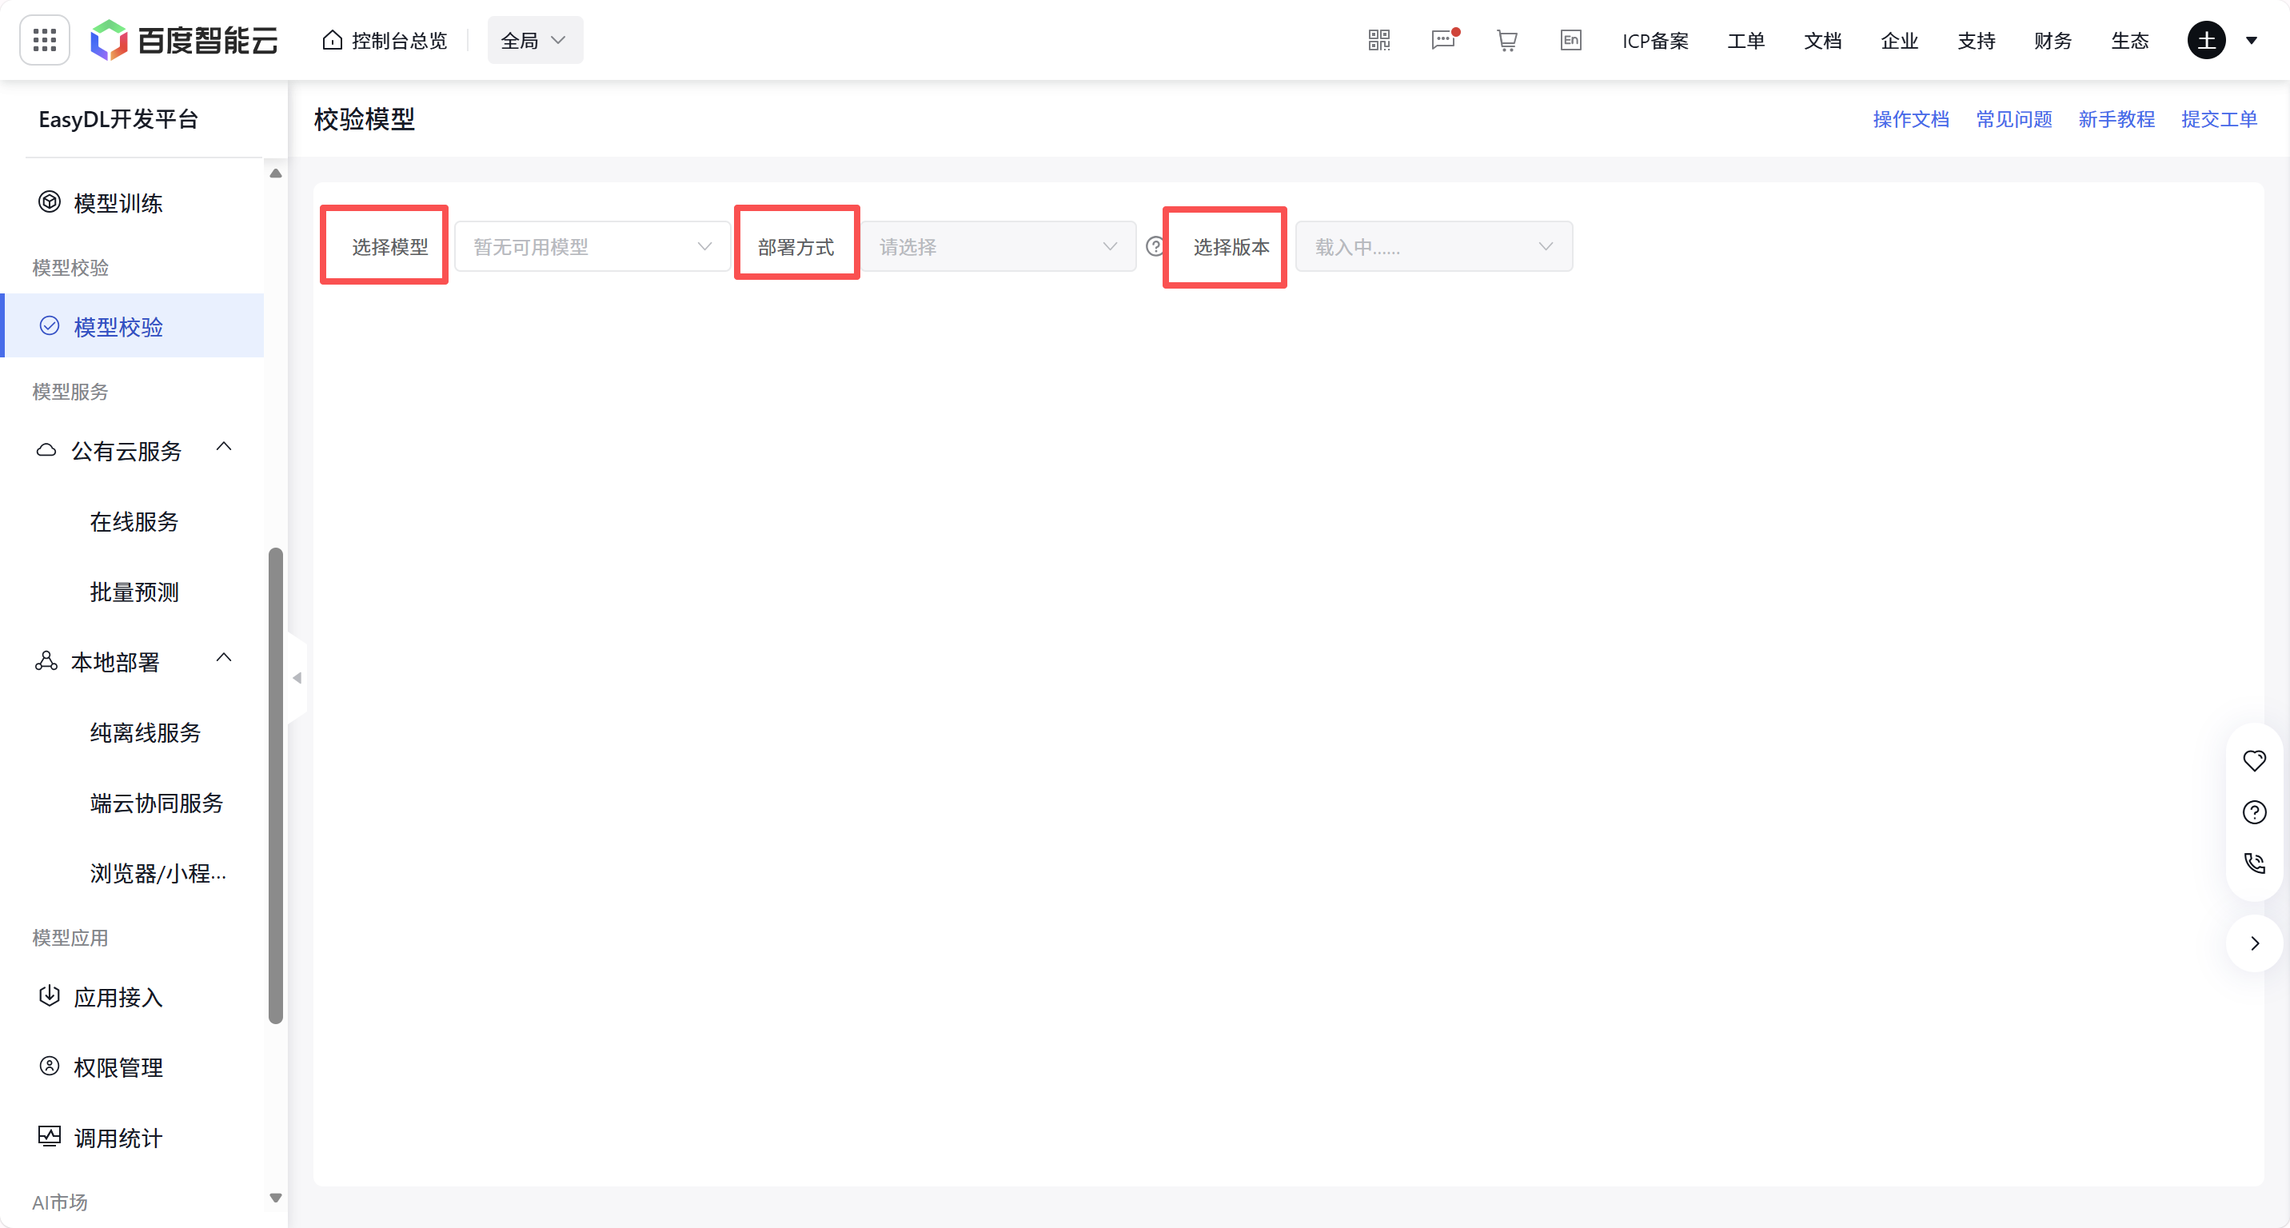
Task: Click the phone contact icon on right
Action: (x=2253, y=863)
